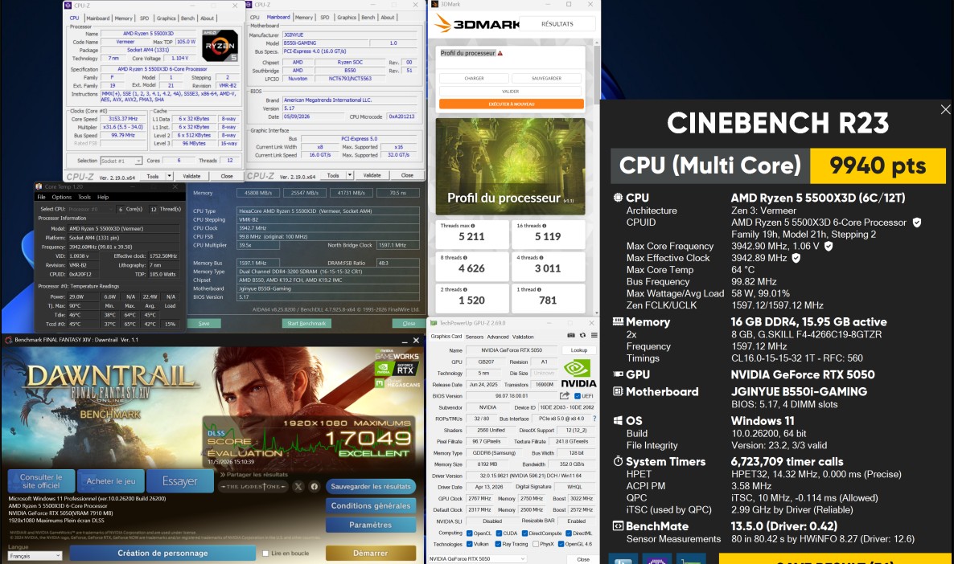This screenshot has width=954, height=564.
Task: Toggle the Vulkan checkbox
Action: (469, 544)
